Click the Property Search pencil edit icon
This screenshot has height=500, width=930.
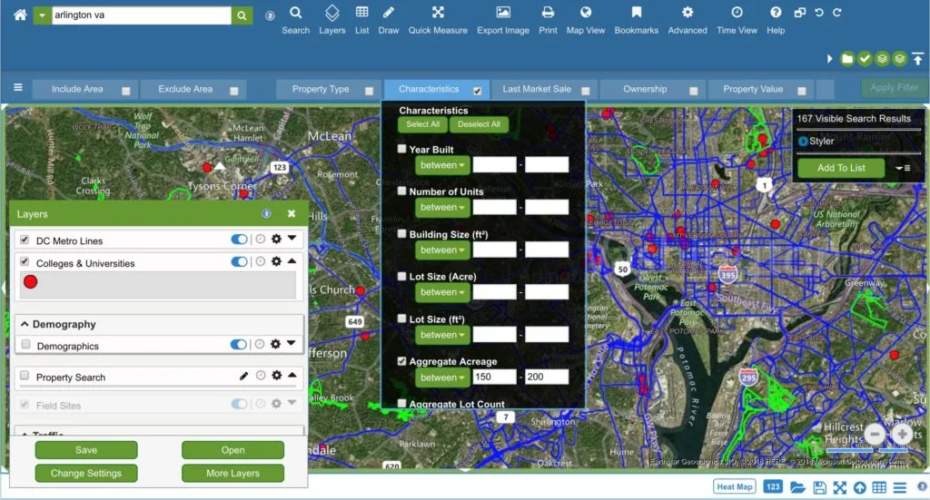click(x=243, y=376)
